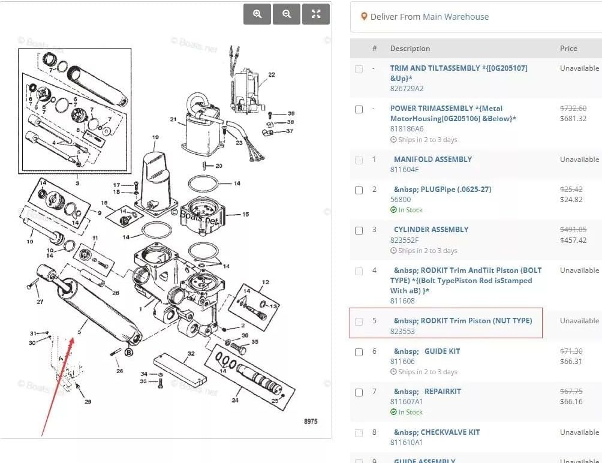Viewport: 602px width, 463px height.
Task: Click manifold callout number 15 in diagram
Action: pyautogui.click(x=246, y=214)
